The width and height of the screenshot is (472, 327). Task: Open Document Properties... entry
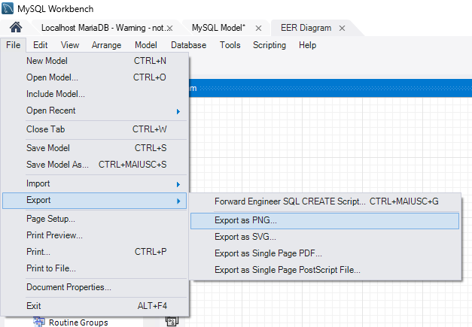[x=95, y=287]
